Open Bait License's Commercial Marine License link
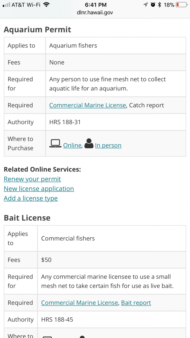This screenshot has width=190, height=338. (x=80, y=303)
